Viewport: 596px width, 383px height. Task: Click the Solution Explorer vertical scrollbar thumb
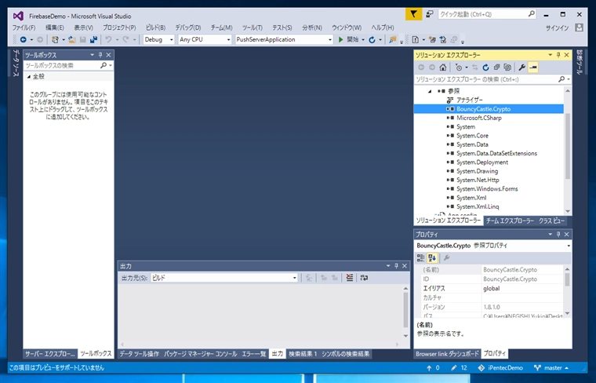[x=568, y=147]
